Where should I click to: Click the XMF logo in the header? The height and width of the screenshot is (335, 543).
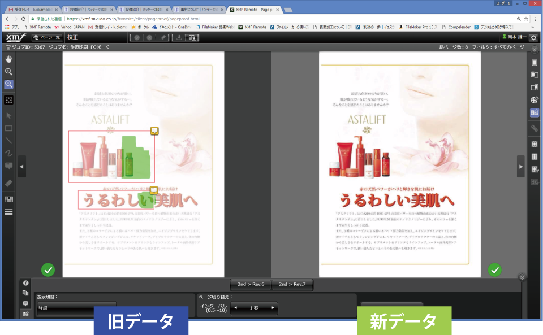16,37
